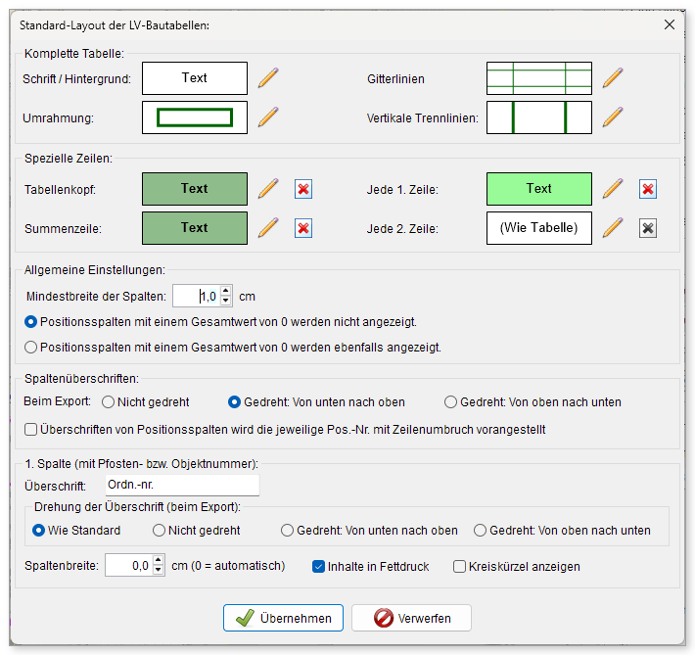
Task: Click the Verwerfen button
Action: pos(411,618)
